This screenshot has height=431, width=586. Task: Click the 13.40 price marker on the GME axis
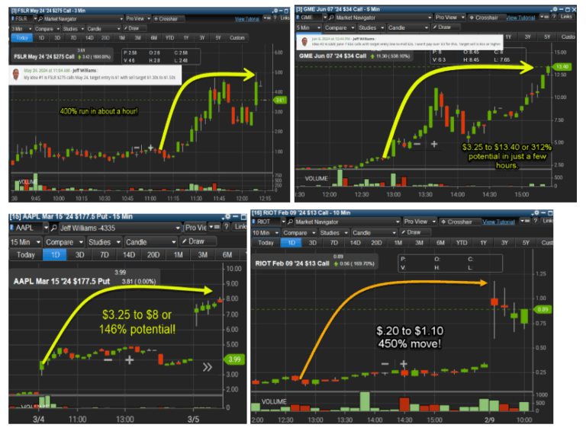coord(562,67)
